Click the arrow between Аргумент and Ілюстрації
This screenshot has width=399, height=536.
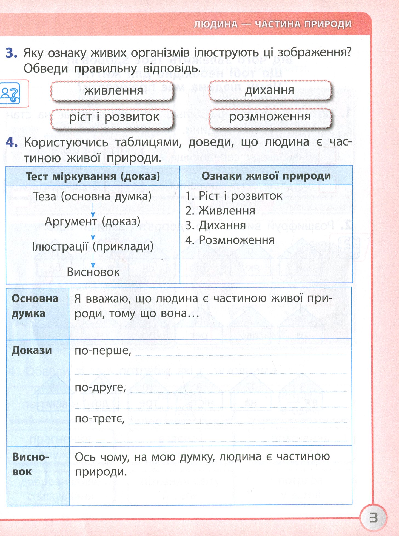pos(93,234)
